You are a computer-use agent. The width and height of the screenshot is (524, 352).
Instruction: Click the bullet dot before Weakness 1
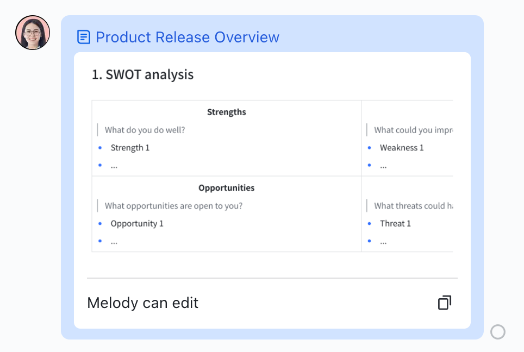tap(369, 148)
